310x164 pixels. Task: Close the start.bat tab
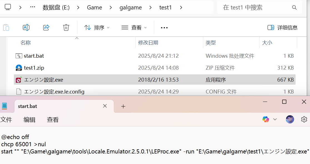coord(105,106)
